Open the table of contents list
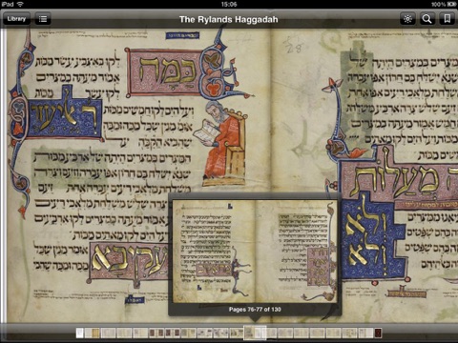 43,19
